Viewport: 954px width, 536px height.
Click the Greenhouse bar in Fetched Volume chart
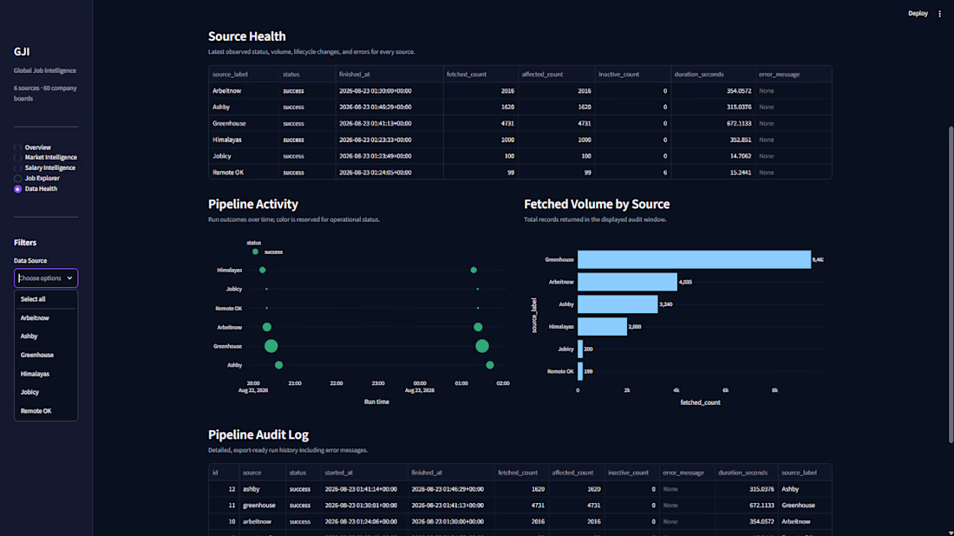coord(694,260)
